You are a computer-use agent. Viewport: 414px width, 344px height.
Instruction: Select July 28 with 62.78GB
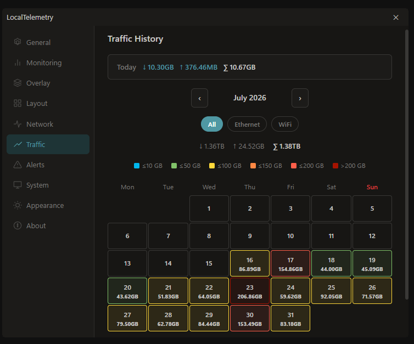coord(168,318)
